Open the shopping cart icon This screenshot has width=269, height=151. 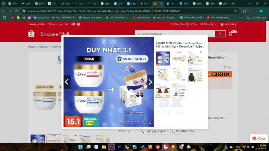(230, 34)
